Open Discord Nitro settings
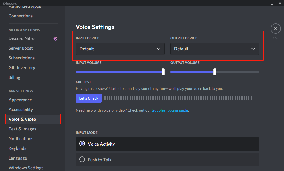 point(21,39)
